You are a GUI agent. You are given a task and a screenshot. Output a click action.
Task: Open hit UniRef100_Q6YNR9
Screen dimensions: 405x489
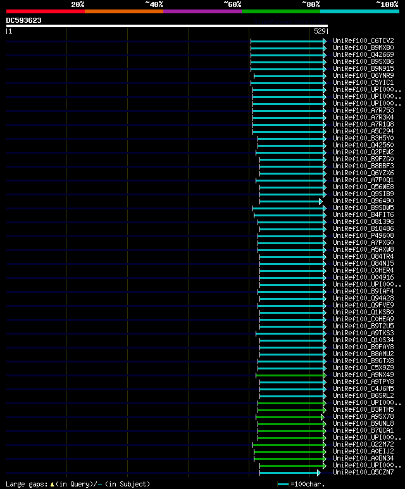(x=363, y=75)
